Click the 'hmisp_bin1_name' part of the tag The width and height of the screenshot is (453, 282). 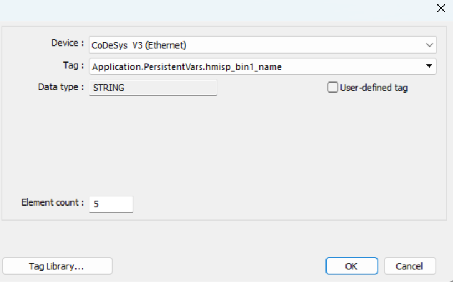point(245,67)
